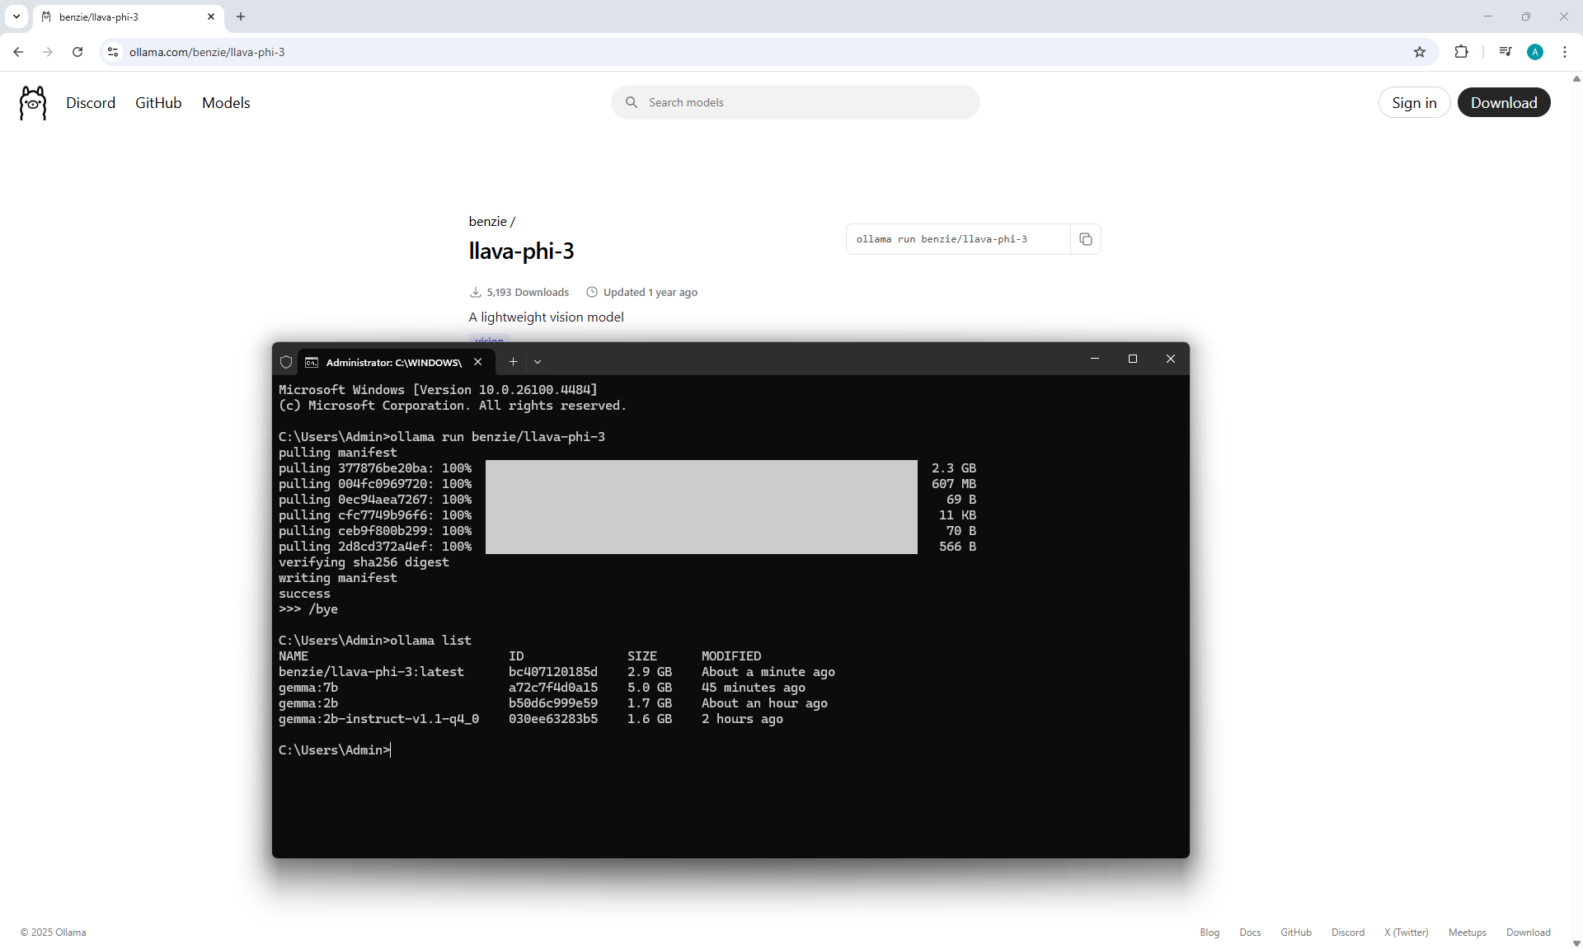
Task: Add a new terminal tab
Action: (513, 362)
